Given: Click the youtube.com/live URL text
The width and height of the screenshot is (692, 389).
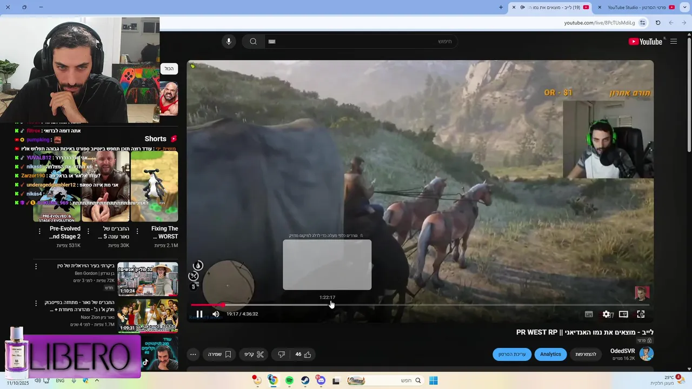Looking at the screenshot, I should click(x=600, y=23).
